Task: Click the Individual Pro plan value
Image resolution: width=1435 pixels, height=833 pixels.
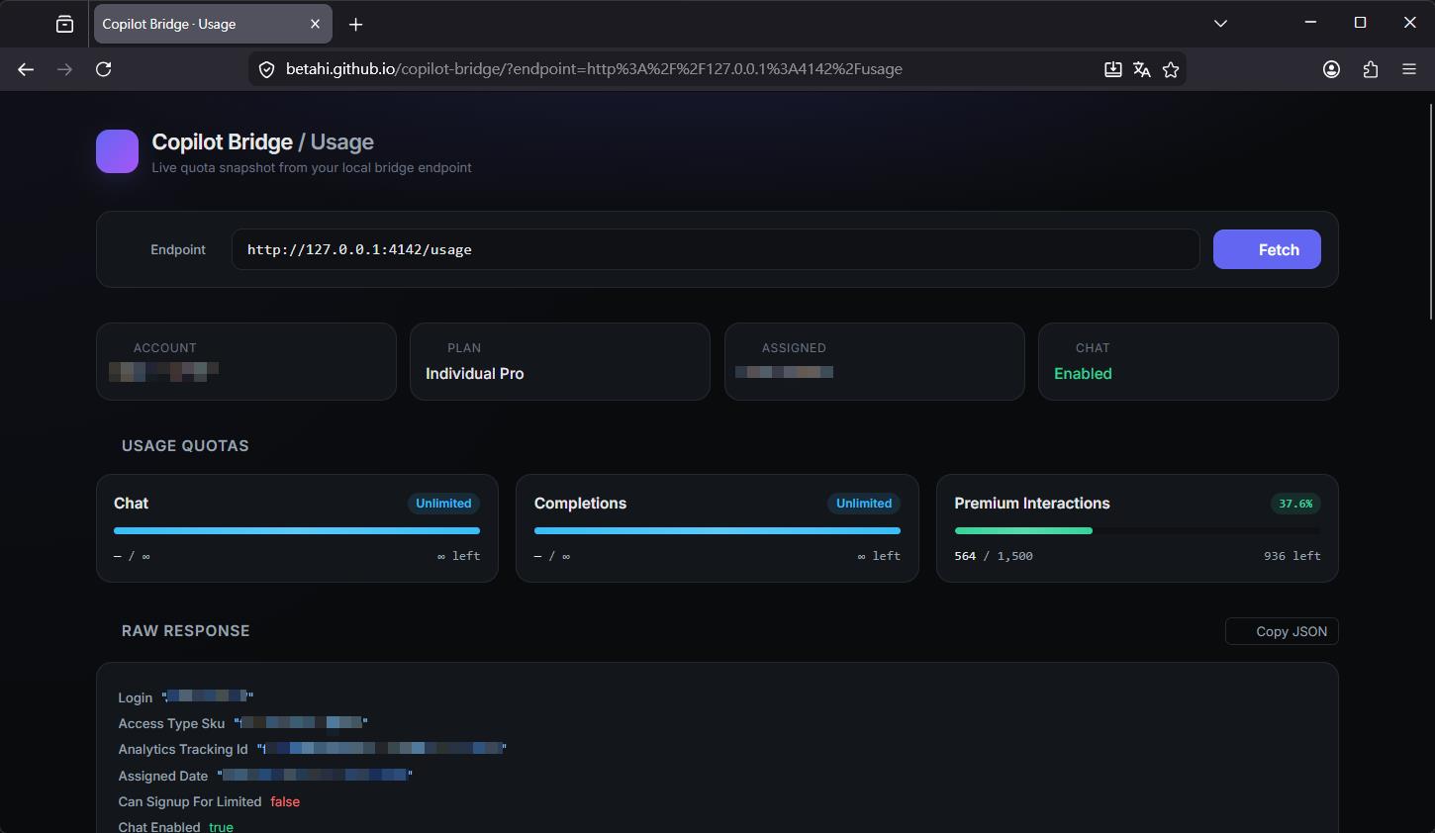Action: (475, 374)
